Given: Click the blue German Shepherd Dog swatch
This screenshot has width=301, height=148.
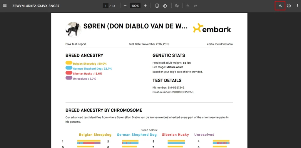Looking at the screenshot, I should point(69,68).
